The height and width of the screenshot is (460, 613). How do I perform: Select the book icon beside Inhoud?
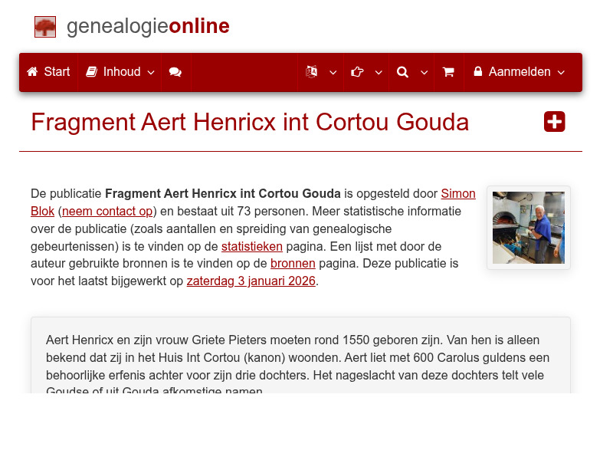pyautogui.click(x=93, y=71)
